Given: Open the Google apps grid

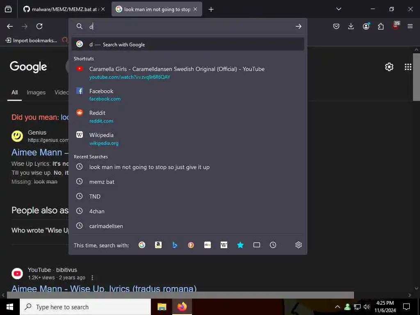Looking at the screenshot, I should (x=408, y=67).
